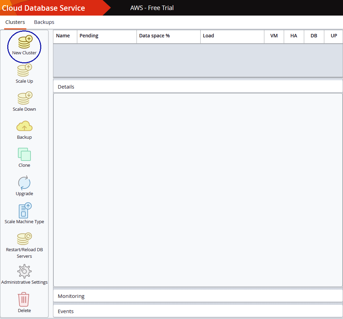Collapse the Details section header
The height and width of the screenshot is (319, 343).
point(197,87)
